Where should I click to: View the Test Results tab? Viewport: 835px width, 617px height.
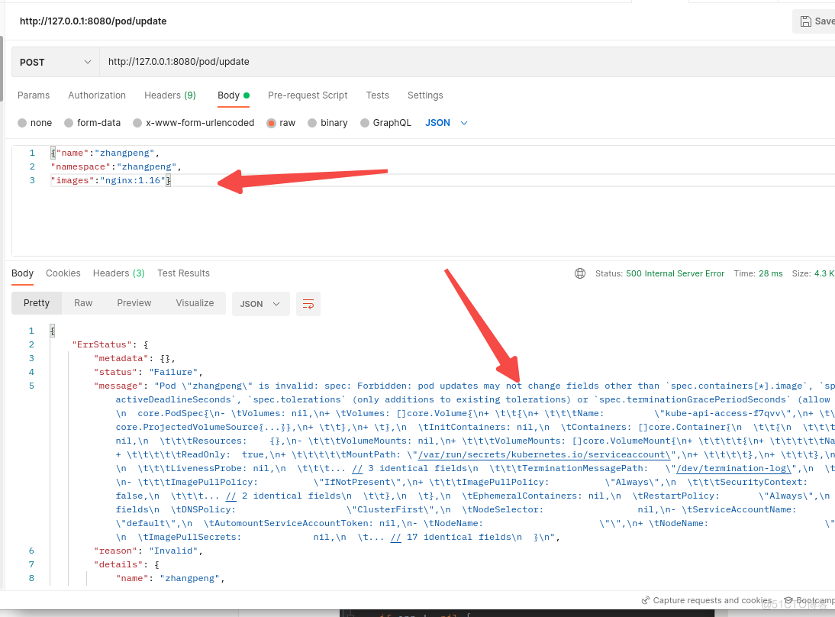coord(182,273)
